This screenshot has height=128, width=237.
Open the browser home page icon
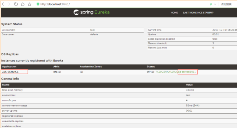(x=23, y=4)
